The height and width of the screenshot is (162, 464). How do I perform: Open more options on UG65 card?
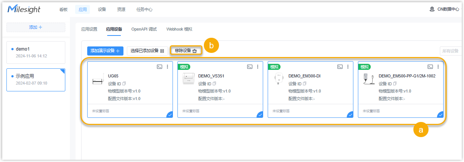167,66
